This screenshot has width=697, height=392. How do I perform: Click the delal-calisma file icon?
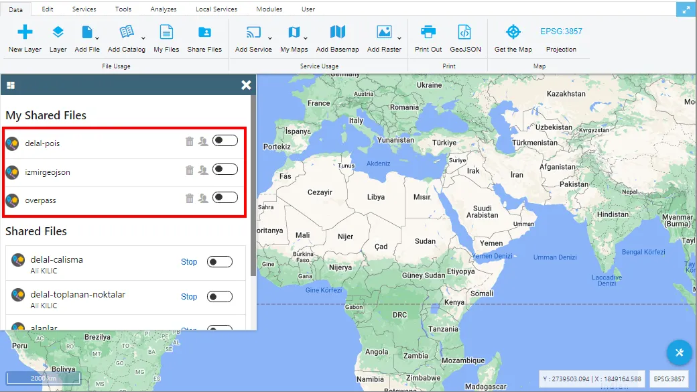pos(18,260)
